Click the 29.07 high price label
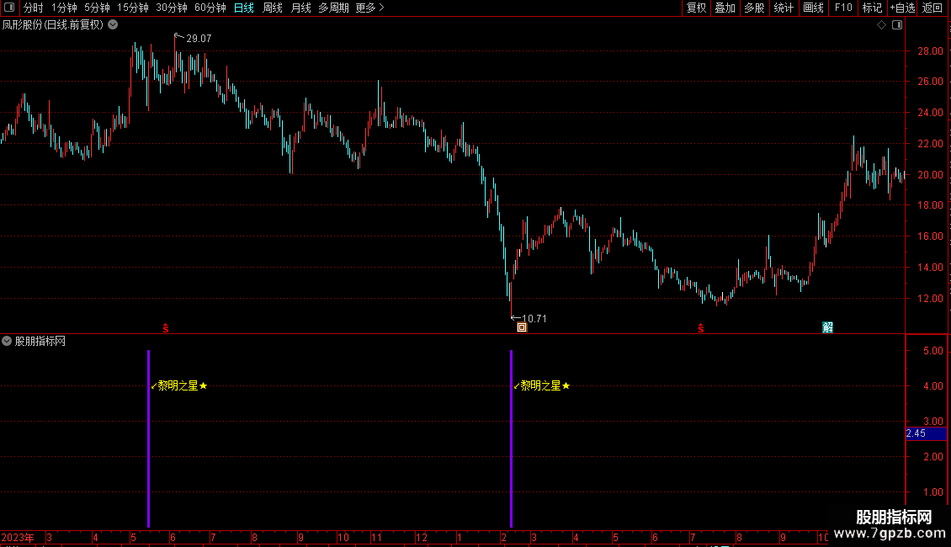The image size is (951, 547). (199, 38)
